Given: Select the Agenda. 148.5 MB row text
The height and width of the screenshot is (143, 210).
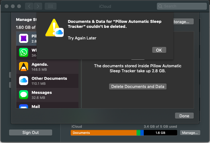Looking at the screenshot, I should [x=40, y=67].
